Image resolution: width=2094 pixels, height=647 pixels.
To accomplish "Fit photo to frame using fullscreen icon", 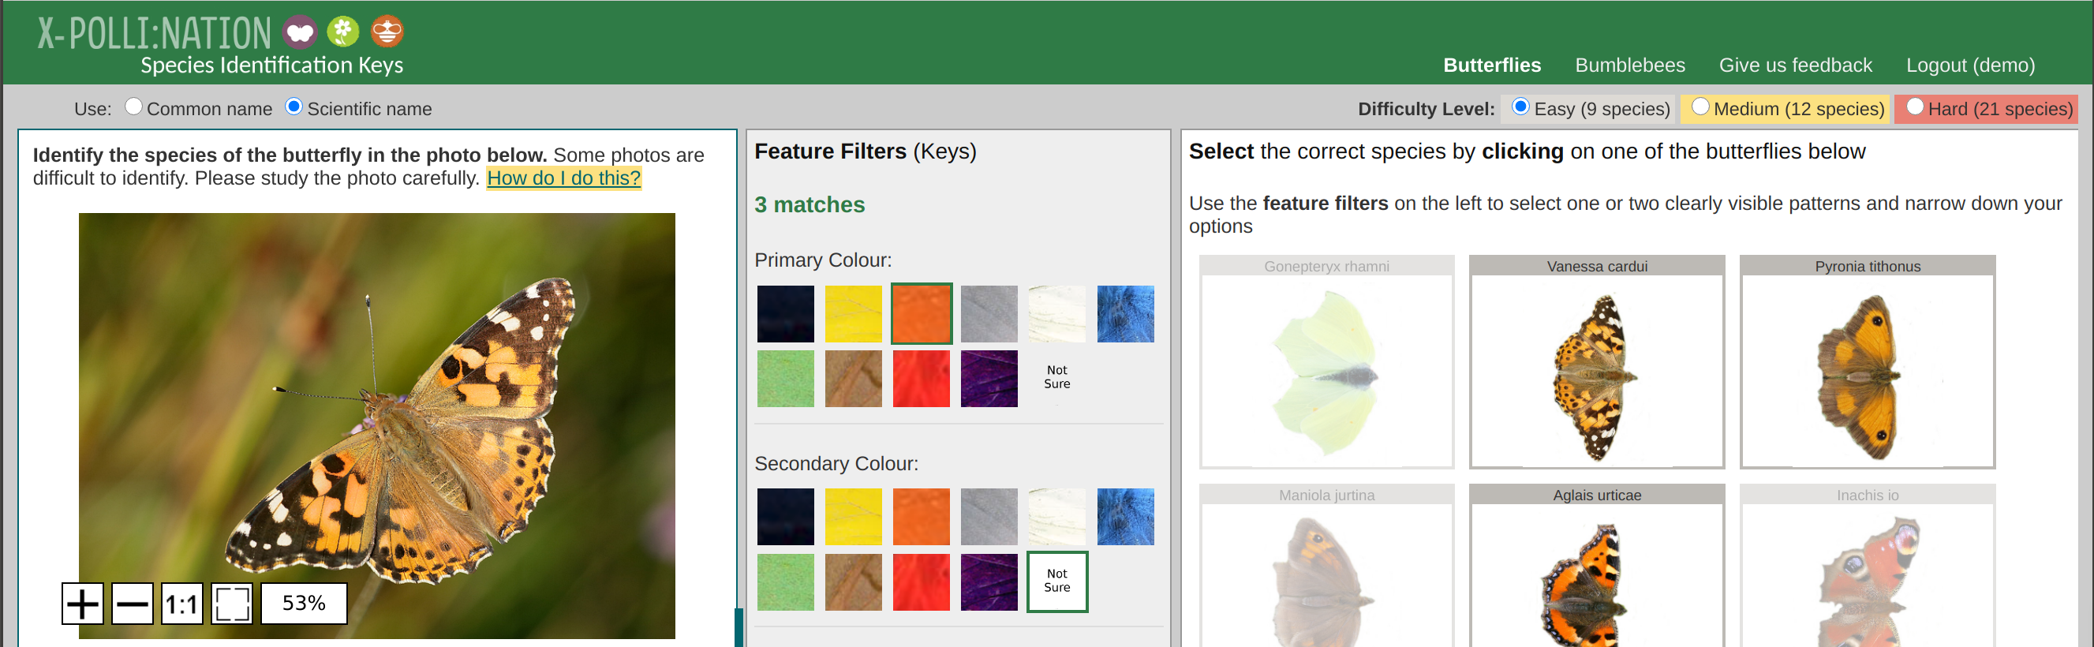I will click(x=233, y=604).
